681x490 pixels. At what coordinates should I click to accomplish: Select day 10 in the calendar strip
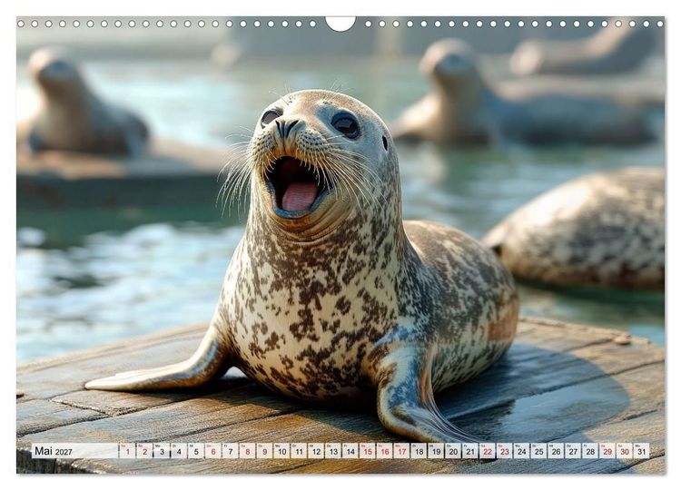click(281, 451)
